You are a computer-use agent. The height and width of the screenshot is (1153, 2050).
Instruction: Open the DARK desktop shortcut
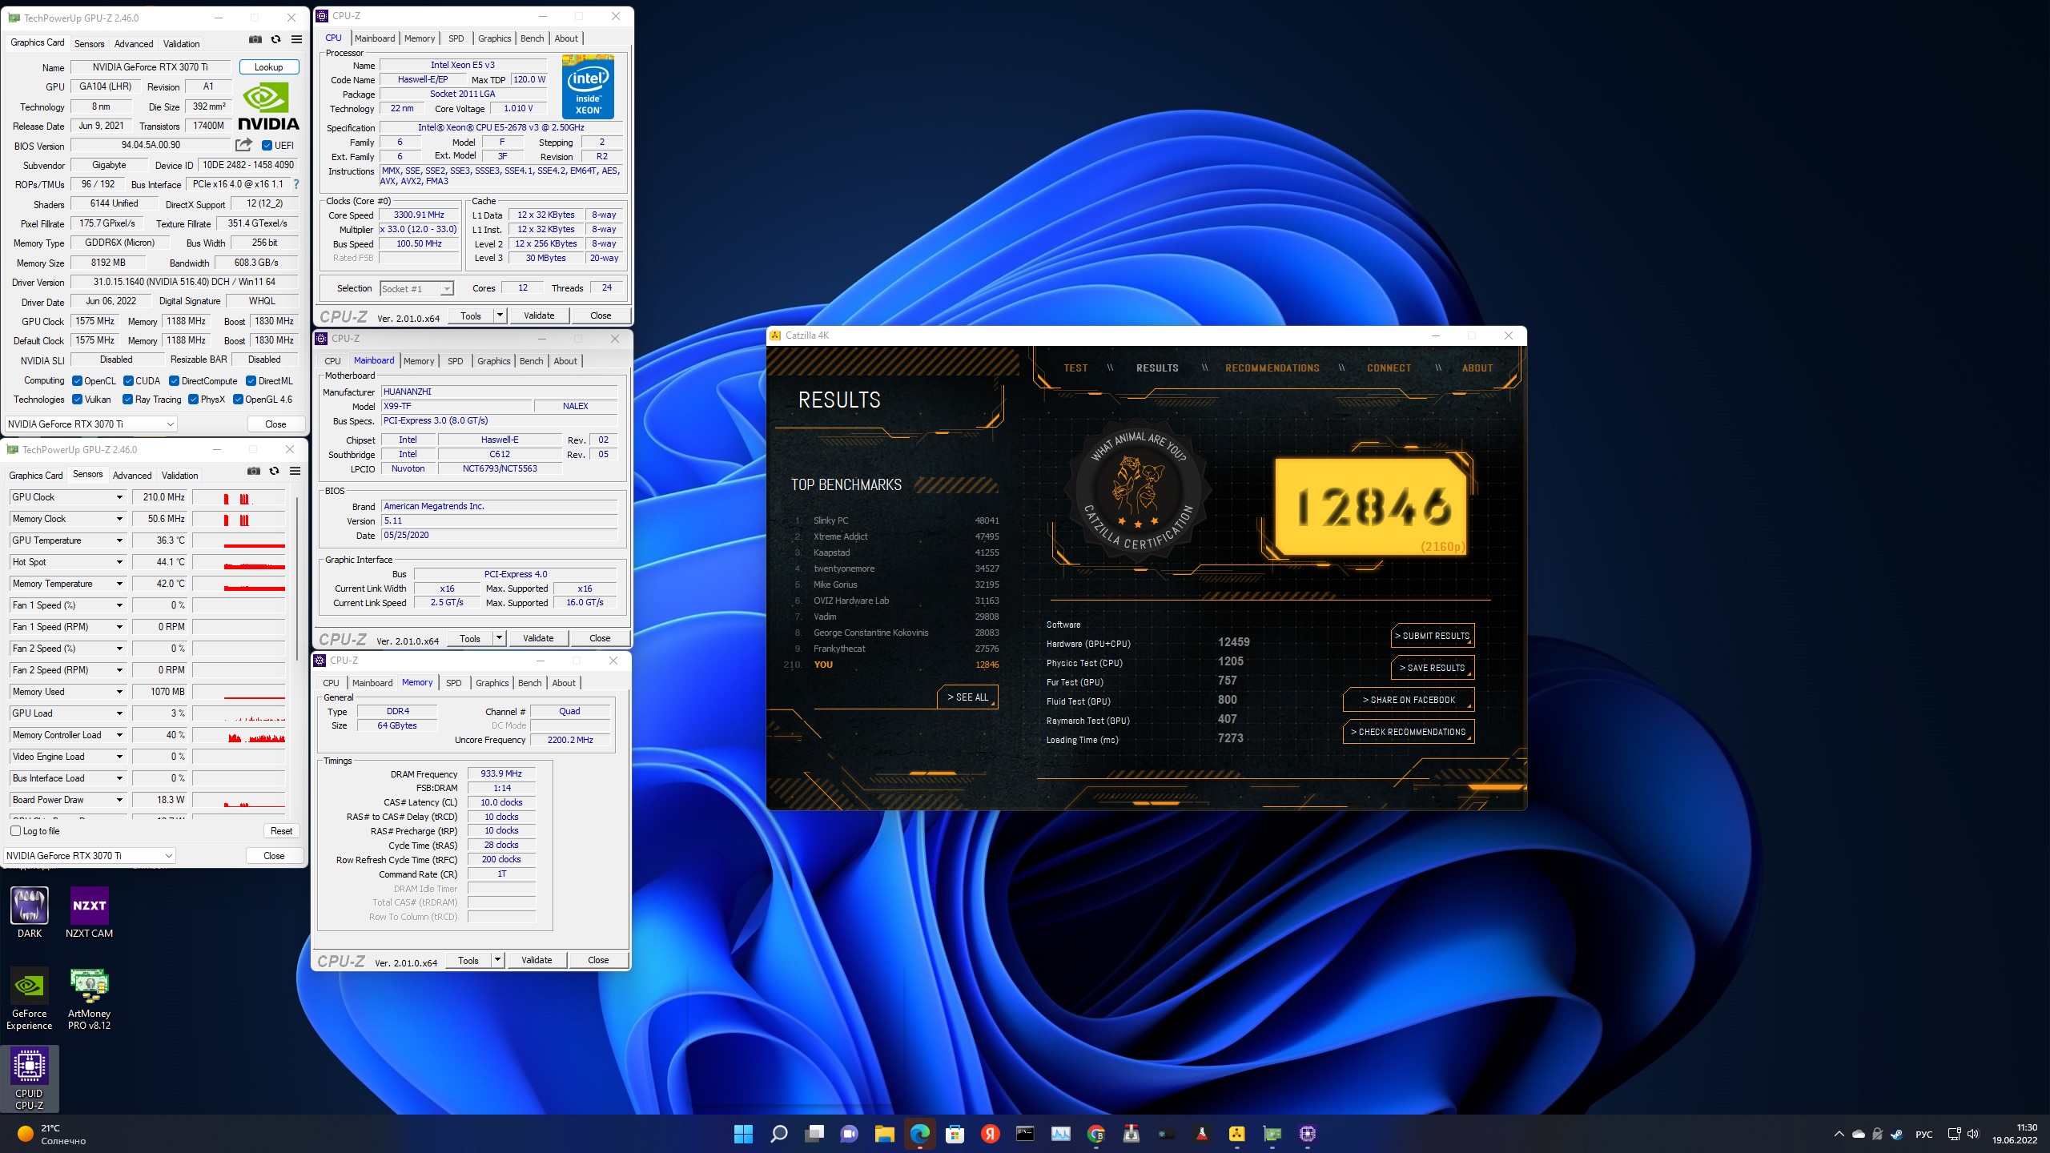30,913
